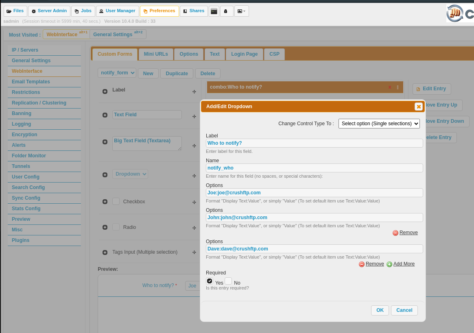
Task: Open Folder Monitor in sidebar
Action: pos(29,156)
